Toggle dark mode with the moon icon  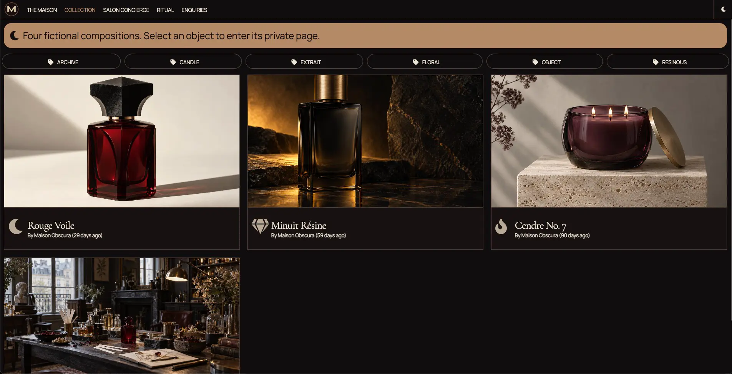723,9
